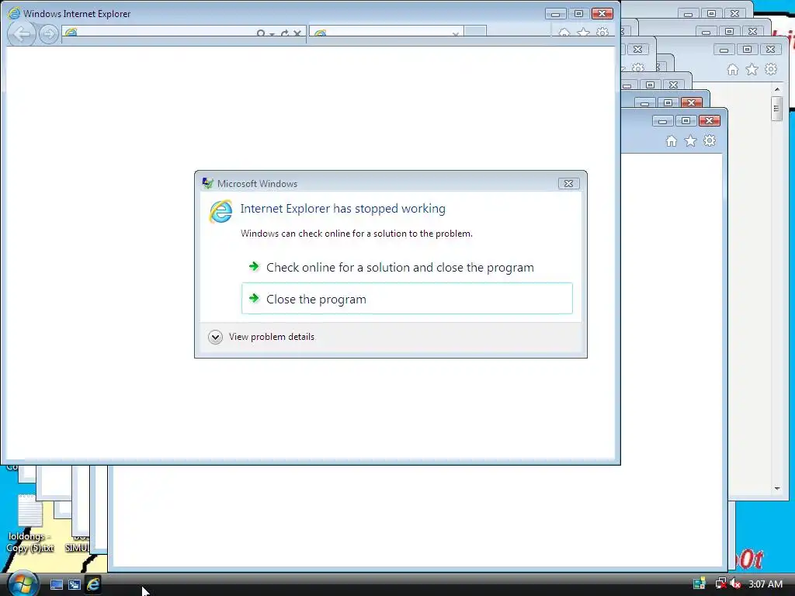Click Windows Sidebar tray icon
This screenshot has height=596, width=795.
pos(700,584)
